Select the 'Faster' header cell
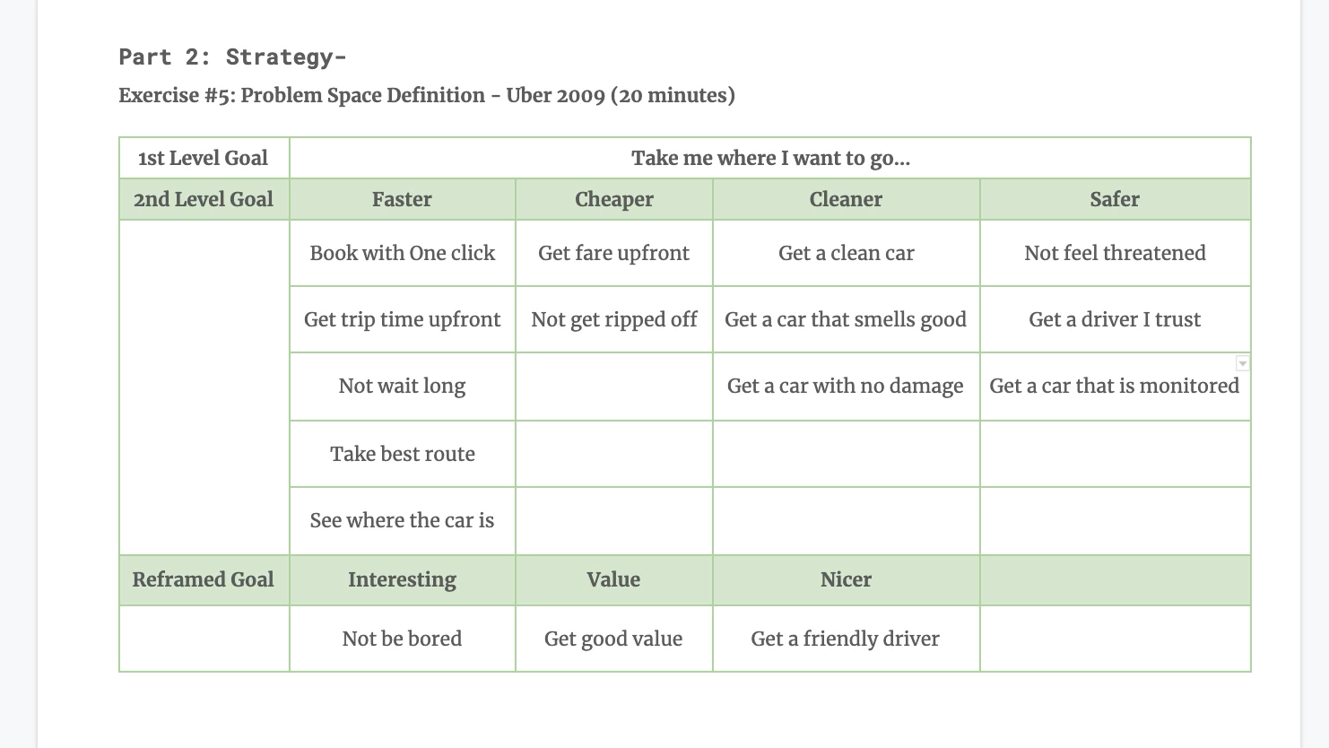This screenshot has height=748, width=1329. (403, 199)
